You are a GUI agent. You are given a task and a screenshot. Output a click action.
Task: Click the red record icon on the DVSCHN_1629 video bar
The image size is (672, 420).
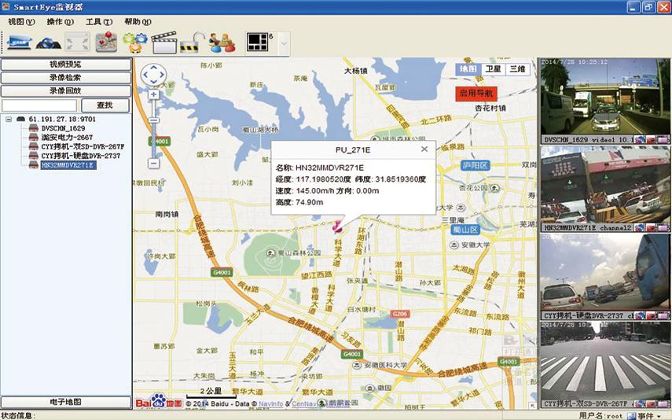pyautogui.click(x=652, y=139)
